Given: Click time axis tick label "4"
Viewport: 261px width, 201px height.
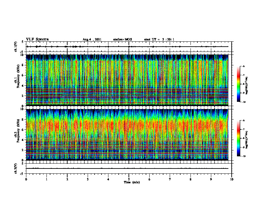Looking at the screenshot, I should pyautogui.click(x=108, y=179).
